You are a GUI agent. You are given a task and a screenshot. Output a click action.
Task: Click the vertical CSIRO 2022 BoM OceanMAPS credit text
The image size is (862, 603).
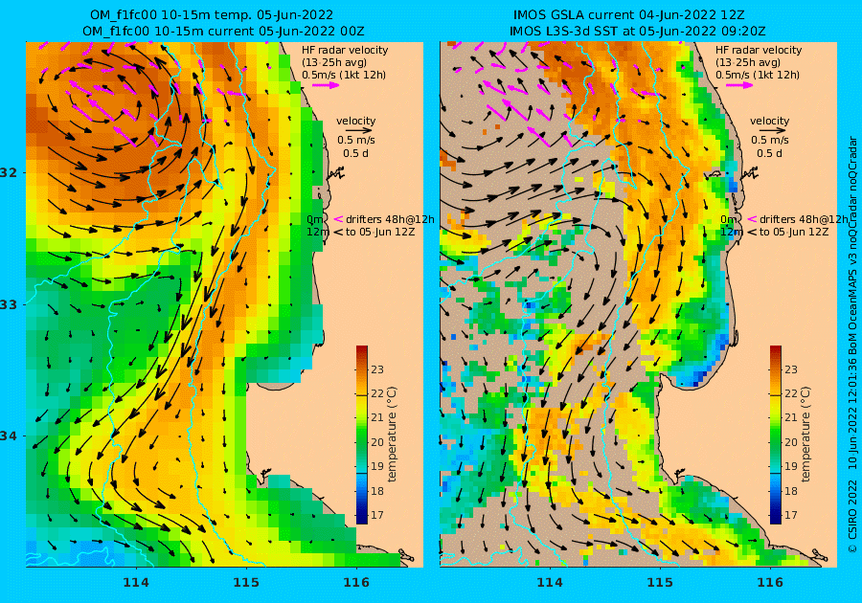pyautogui.click(x=852, y=345)
